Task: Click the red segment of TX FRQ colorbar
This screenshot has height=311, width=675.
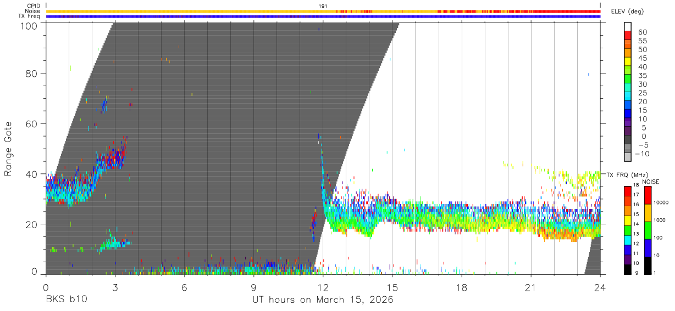Action: click(628, 190)
